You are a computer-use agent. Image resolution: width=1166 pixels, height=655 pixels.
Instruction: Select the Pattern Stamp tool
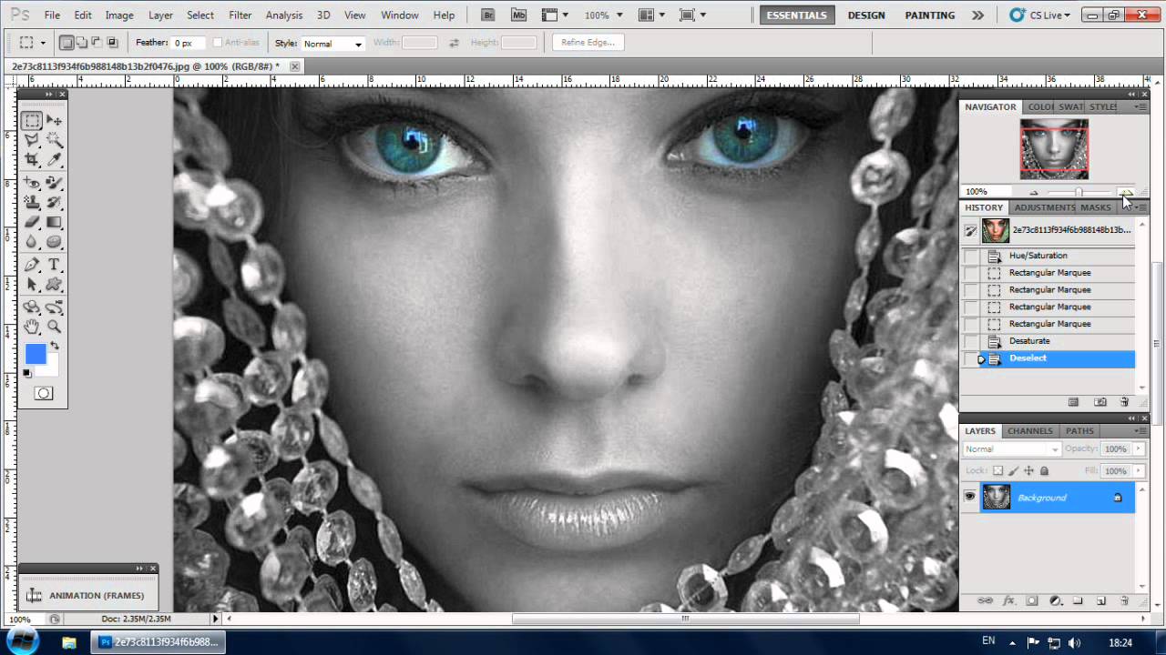(32, 202)
